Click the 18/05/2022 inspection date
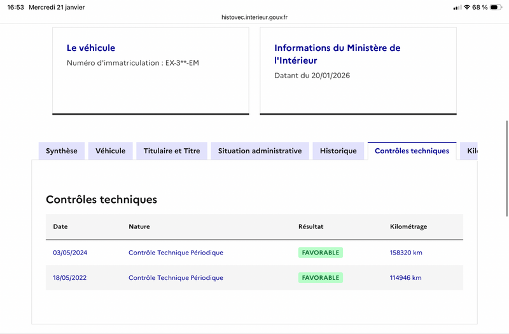The height and width of the screenshot is (334, 509). [x=70, y=278]
